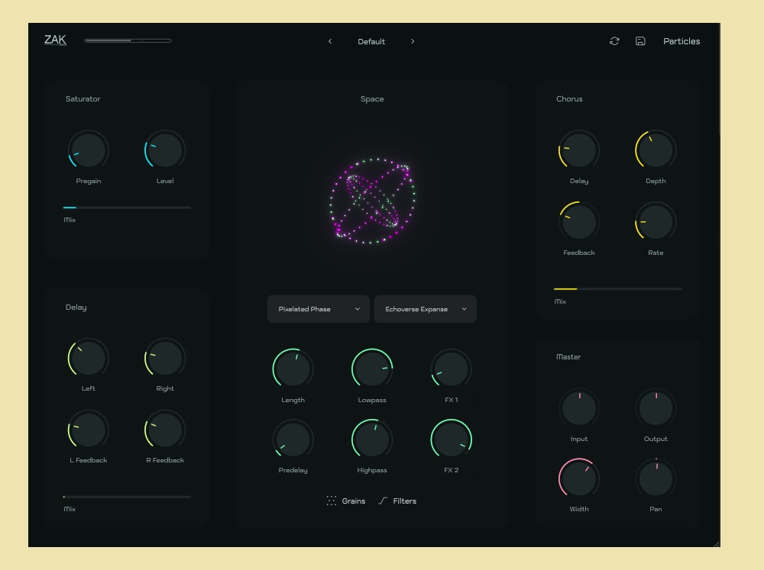Switch to the Filters tab
This screenshot has height=570, width=764.
tap(404, 501)
